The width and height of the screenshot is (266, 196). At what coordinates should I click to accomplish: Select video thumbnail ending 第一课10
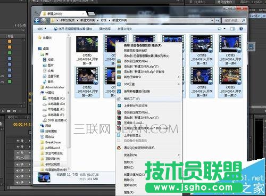pos(230,82)
